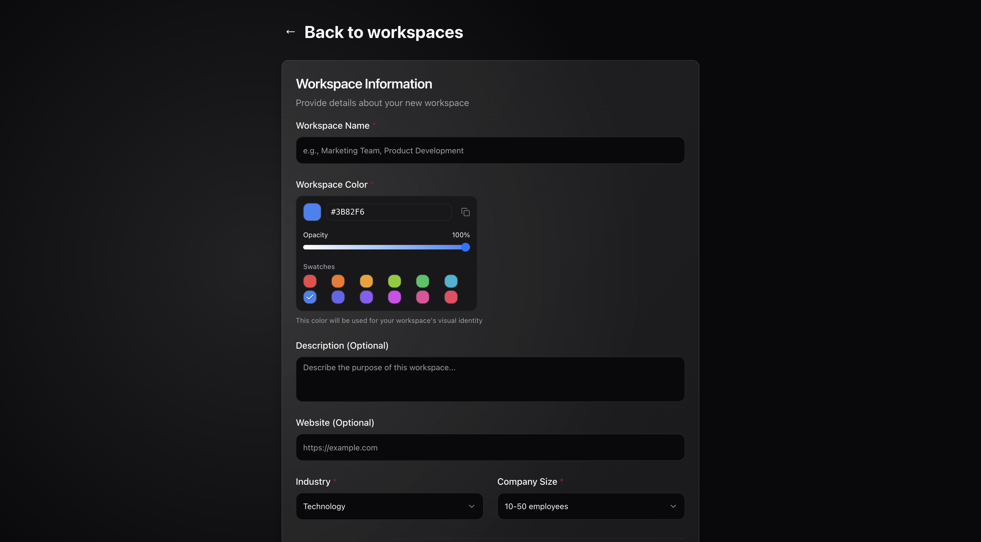
Task: Pick the orange color swatch
Action: coord(338,281)
